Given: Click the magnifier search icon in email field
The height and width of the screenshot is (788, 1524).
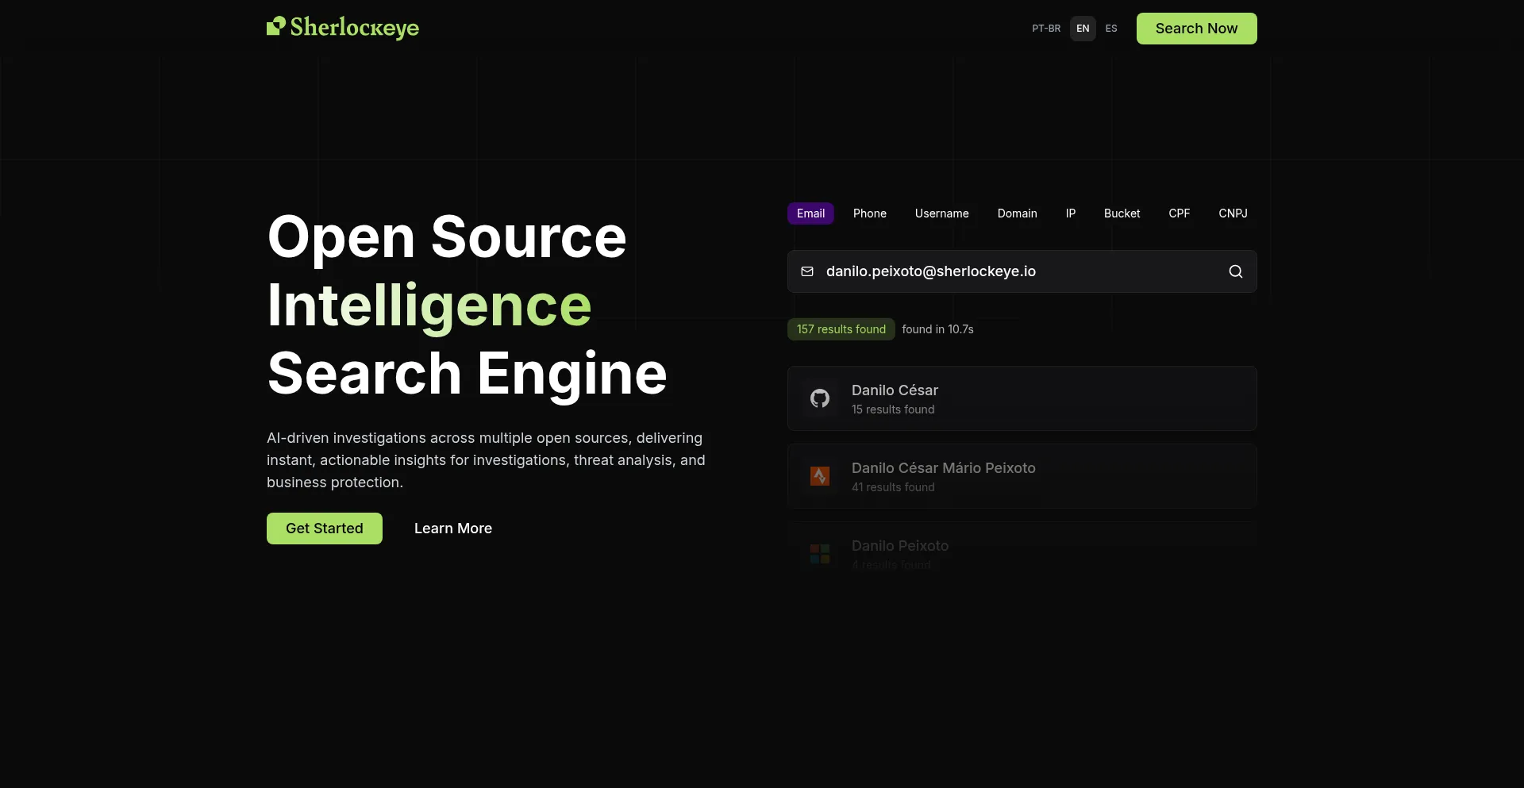Looking at the screenshot, I should coord(1236,271).
